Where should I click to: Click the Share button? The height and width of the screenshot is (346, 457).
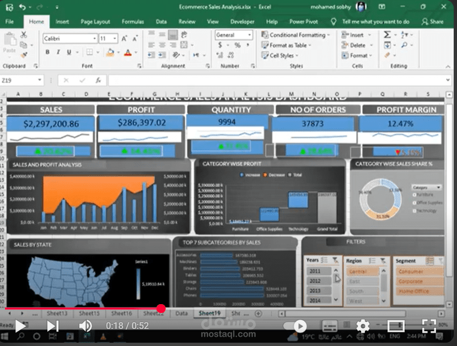(433, 21)
